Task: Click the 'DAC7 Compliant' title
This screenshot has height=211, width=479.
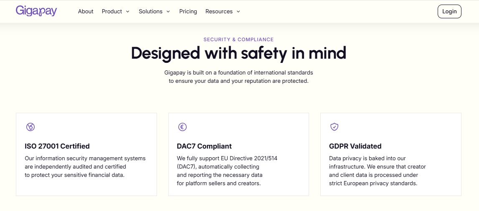Action: (x=204, y=146)
